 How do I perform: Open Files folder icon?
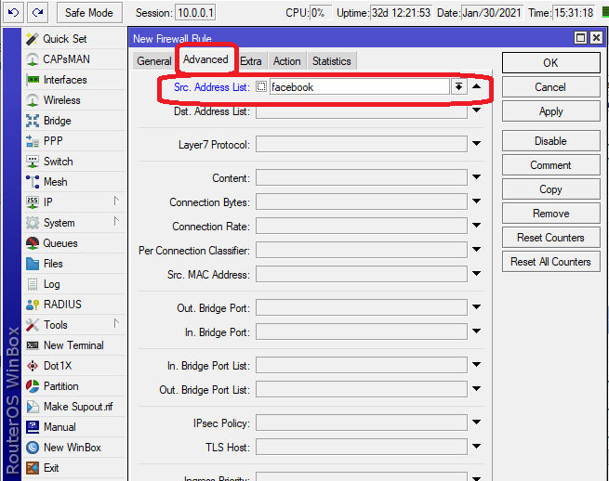33,264
